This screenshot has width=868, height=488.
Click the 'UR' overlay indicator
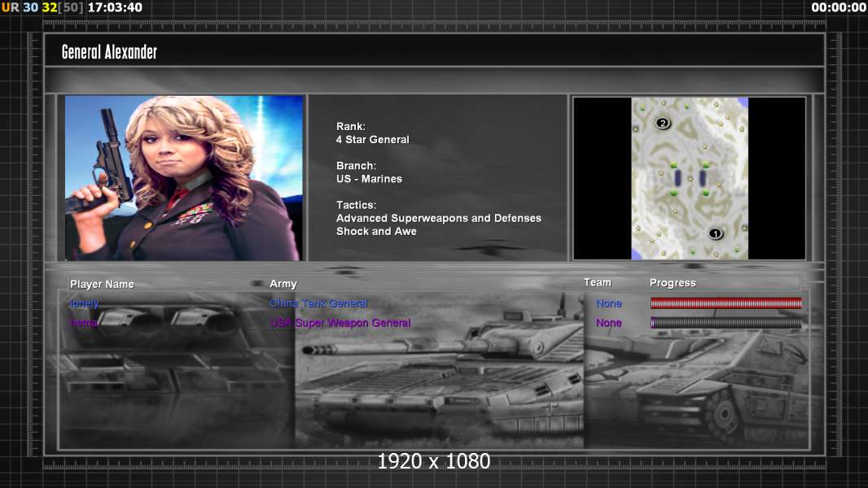point(10,7)
